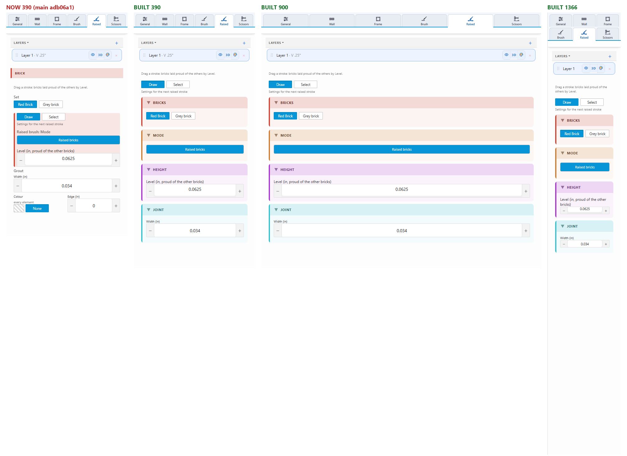Toggle Layer 1 visibility in BUILT 900 panel
627x456 pixels.
pos(506,55)
